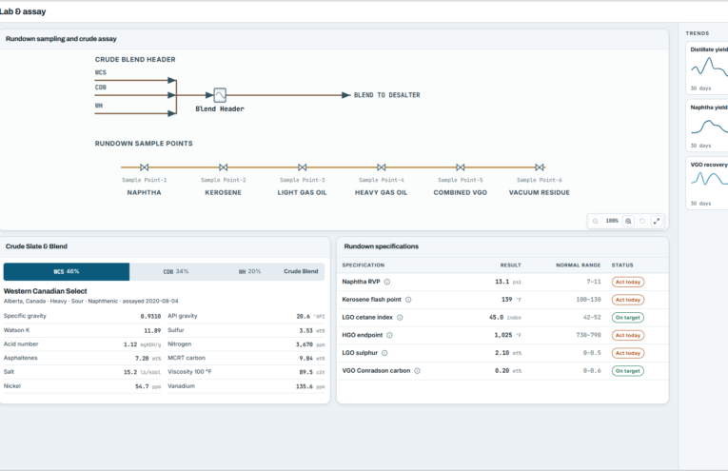The image size is (728, 471).
Task: Select Sample Point-3 Light Gas Oil valve
Action: [303, 167]
